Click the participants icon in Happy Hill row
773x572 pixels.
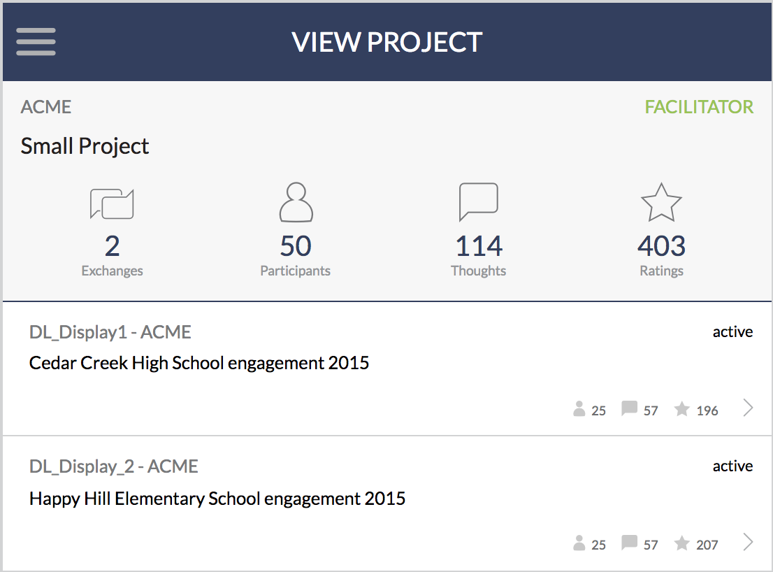point(579,543)
